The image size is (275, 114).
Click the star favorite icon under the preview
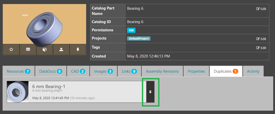(11, 50)
